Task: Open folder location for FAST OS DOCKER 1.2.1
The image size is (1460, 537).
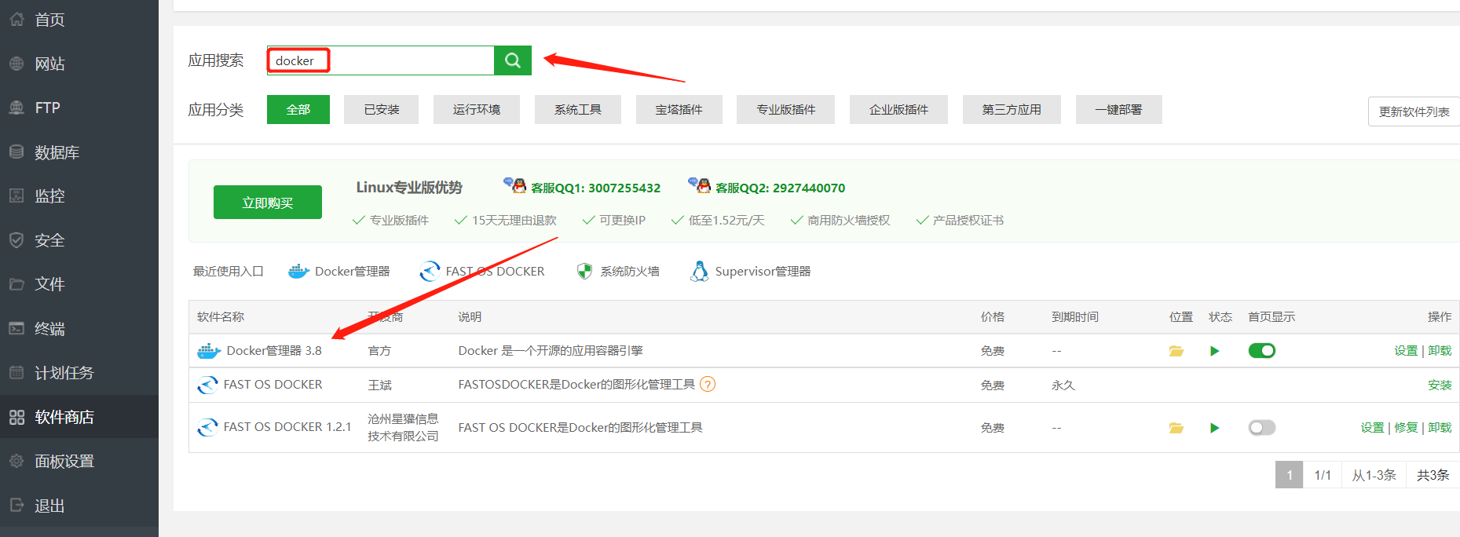Action: coord(1176,428)
